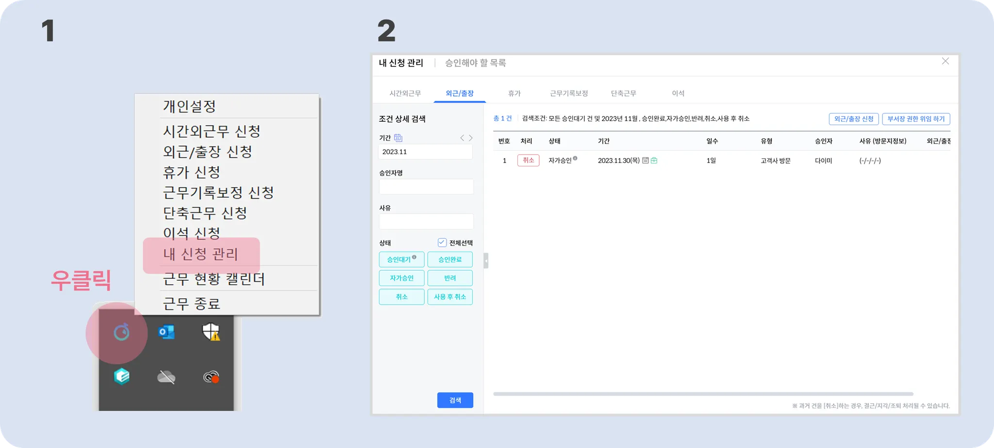This screenshot has height=448, width=994.
Task: Open Outlook from the system tray
Action: 166,332
